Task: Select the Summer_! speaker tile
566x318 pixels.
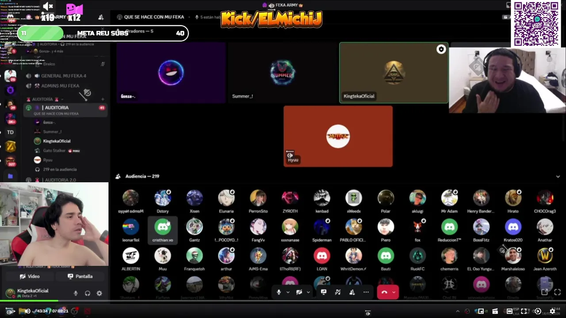Action: click(283, 73)
